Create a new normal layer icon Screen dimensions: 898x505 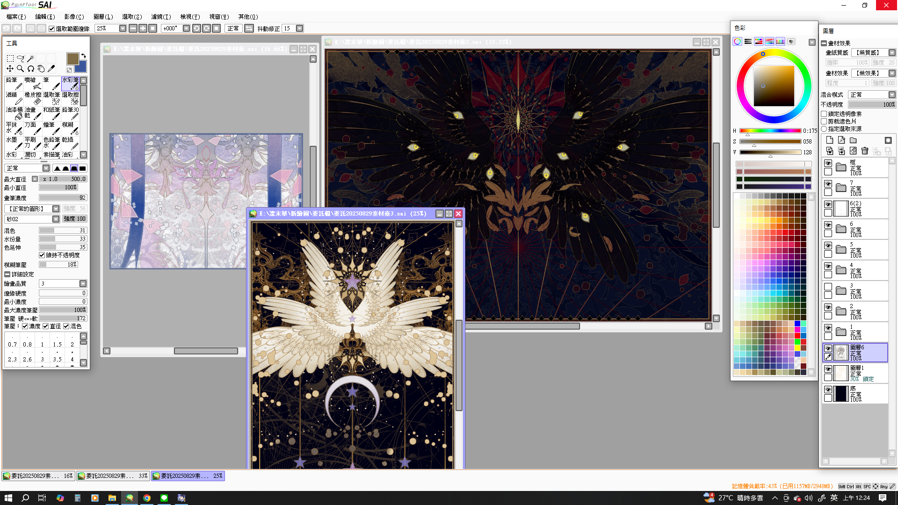(830, 140)
